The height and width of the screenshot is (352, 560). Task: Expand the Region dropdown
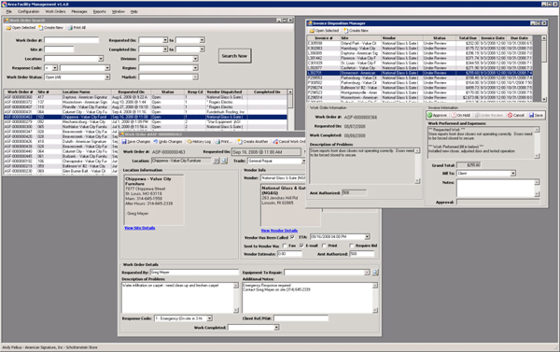pos(195,68)
